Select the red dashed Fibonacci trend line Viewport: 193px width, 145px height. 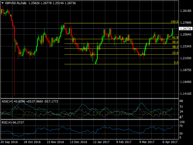tap(85, 43)
